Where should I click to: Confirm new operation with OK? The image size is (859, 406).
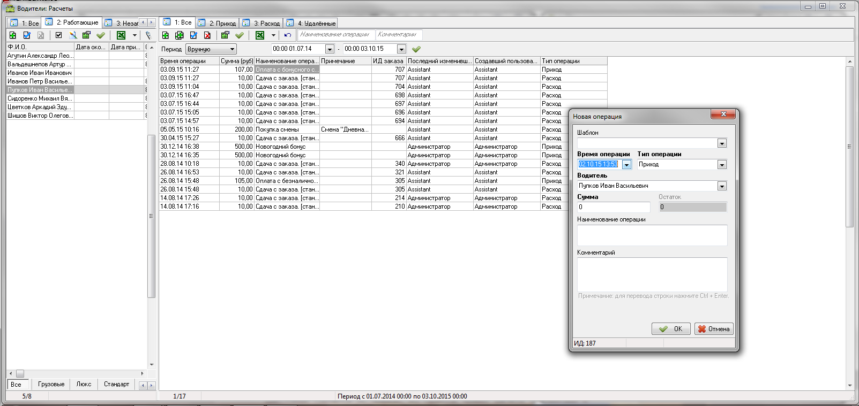pos(671,329)
